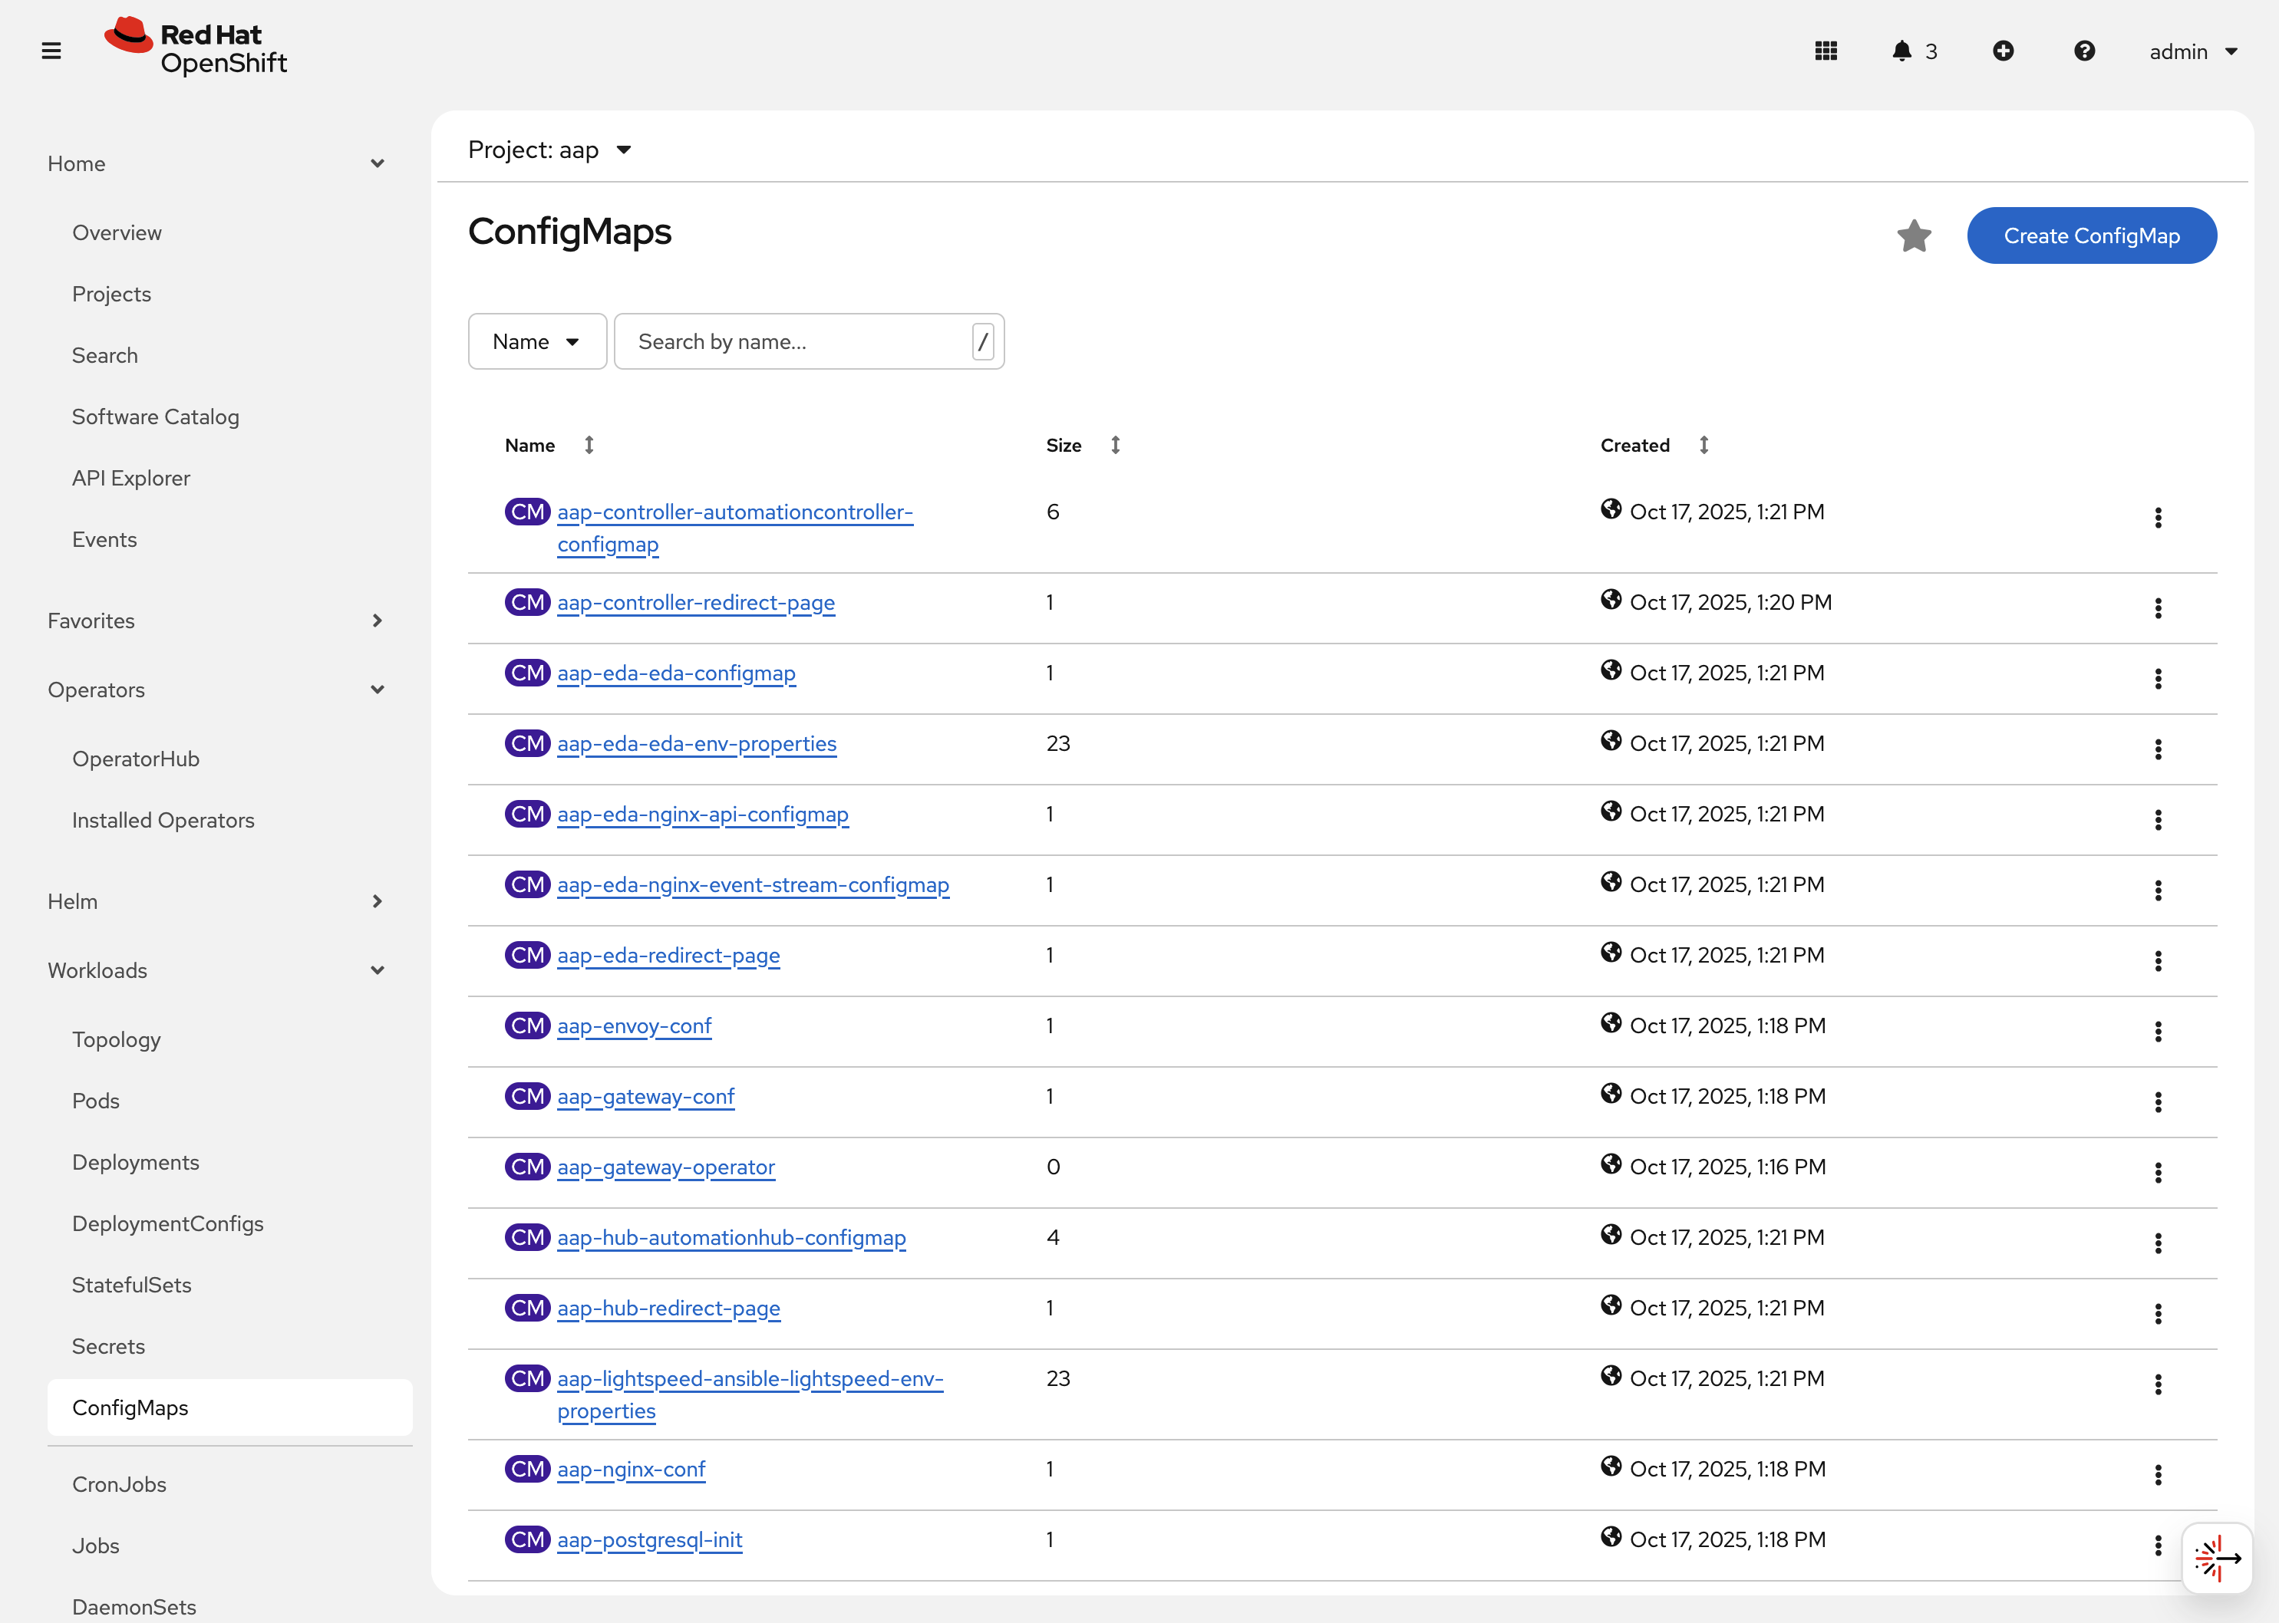This screenshot has height=1623, width=2279.
Task: Open the help question mark icon
Action: click(2084, 51)
